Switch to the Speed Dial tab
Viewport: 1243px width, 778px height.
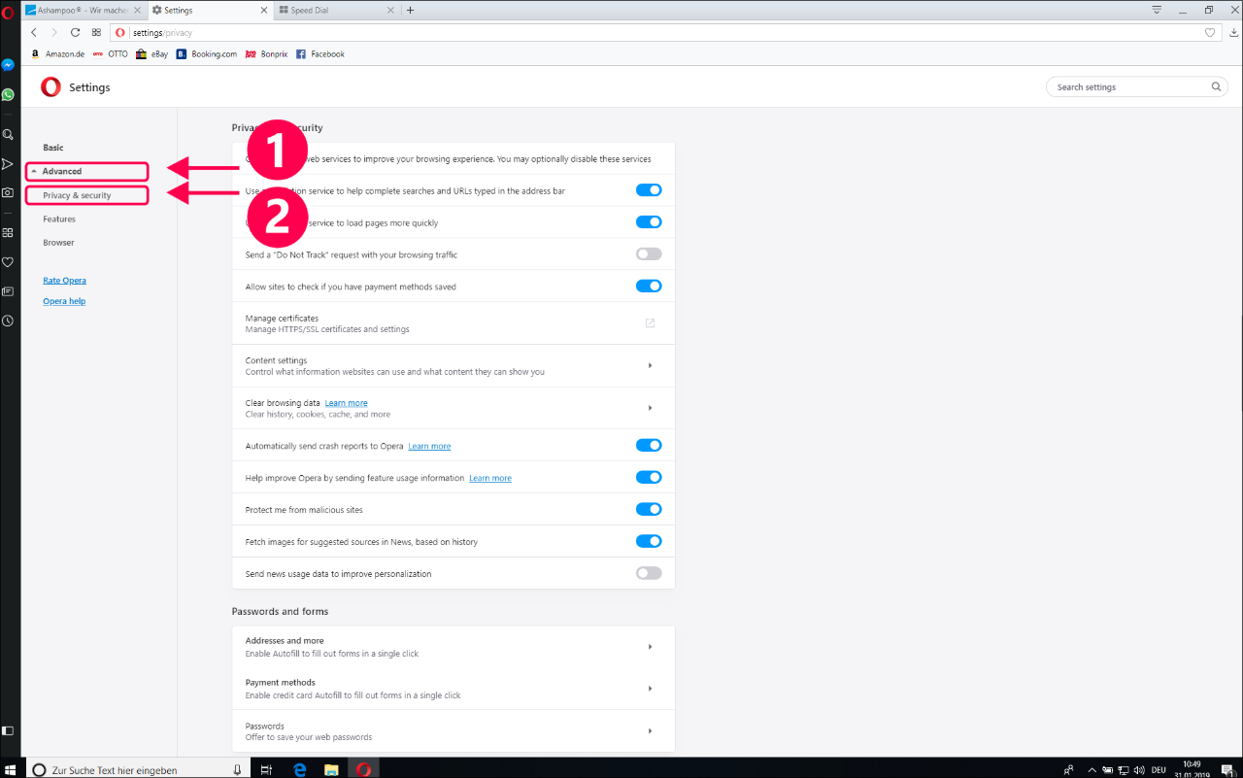[x=330, y=10]
